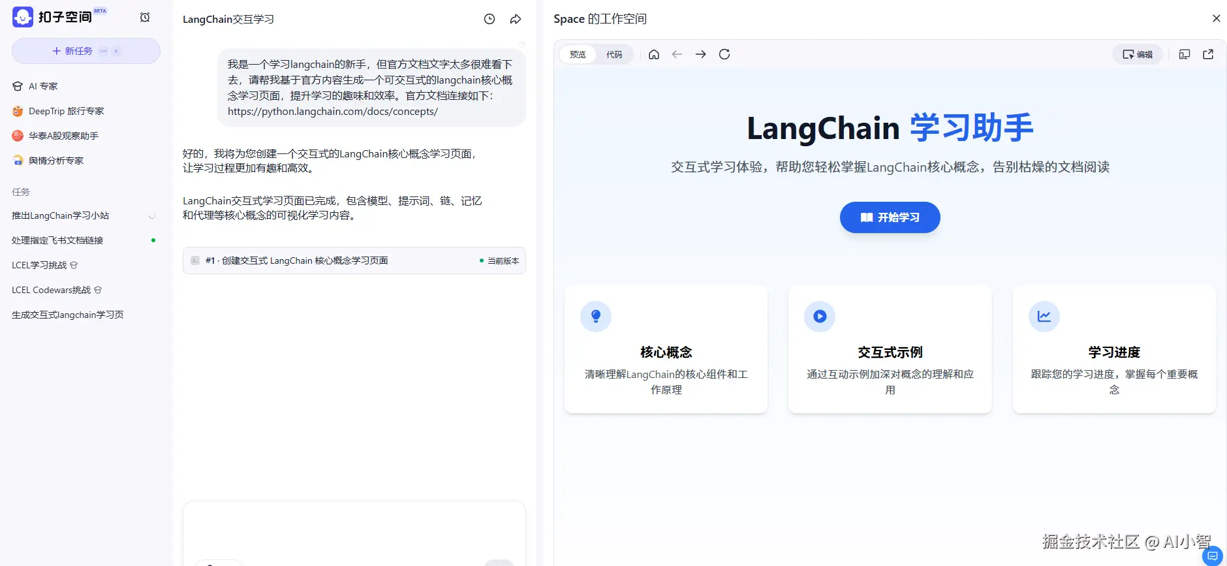Screen dimensions: 1227x566
Task: Open task 生成交互式langchain学习页
Action: click(x=67, y=315)
